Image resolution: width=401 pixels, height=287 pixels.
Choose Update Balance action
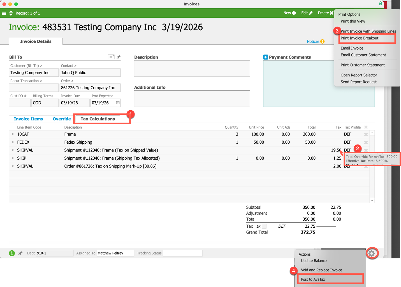click(x=314, y=261)
